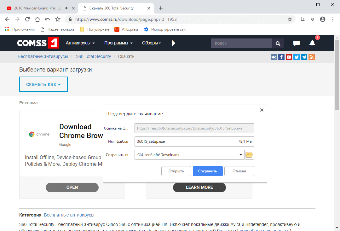
Task: Click the page address bar URL
Action: click(x=126, y=19)
